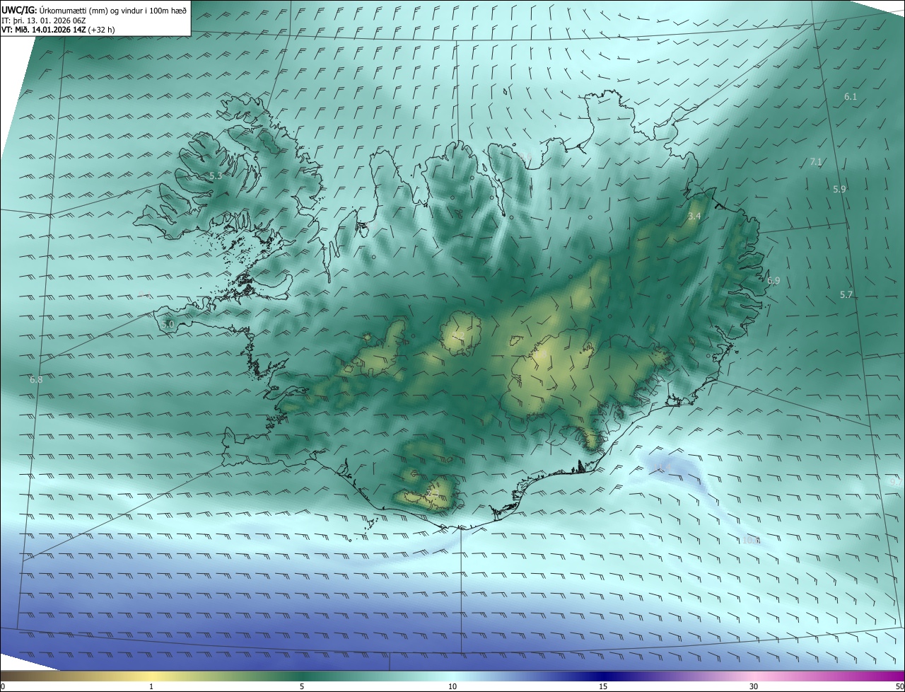905x692 pixels.
Task: Click the 50 tick on the color scale
Action: [899, 687]
